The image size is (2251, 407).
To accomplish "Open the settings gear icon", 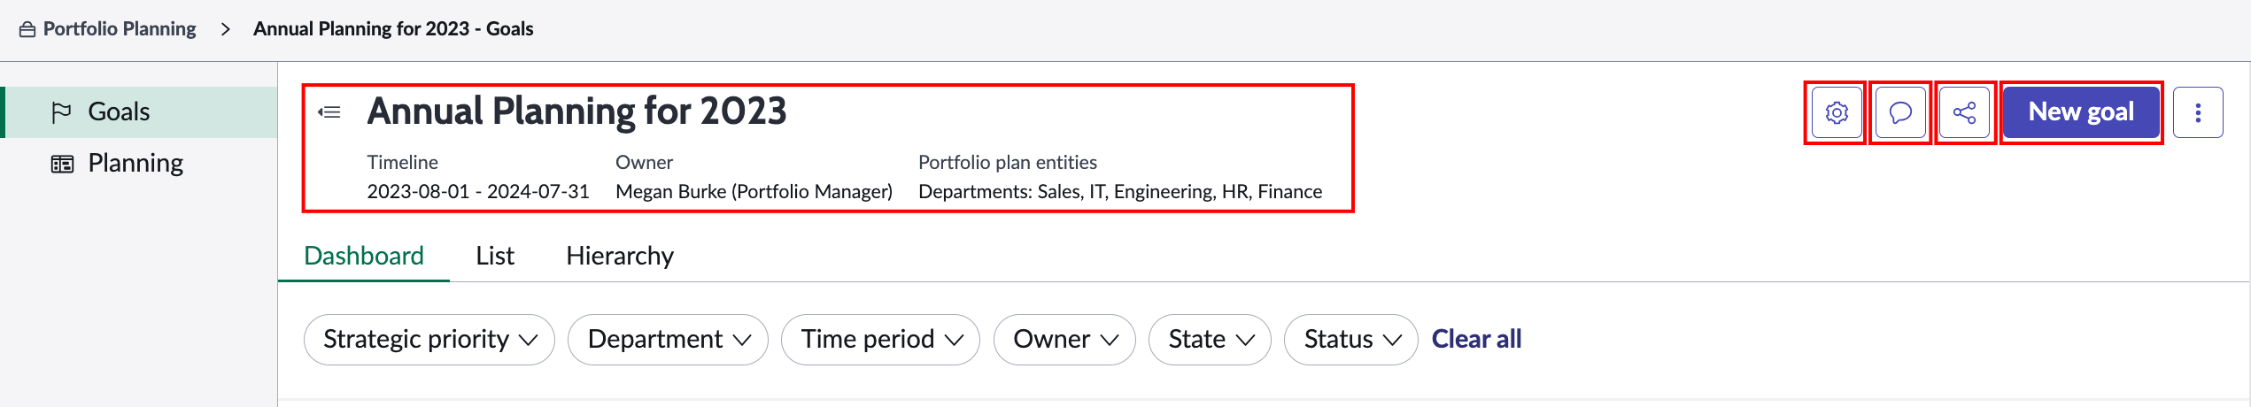I will tap(1837, 112).
